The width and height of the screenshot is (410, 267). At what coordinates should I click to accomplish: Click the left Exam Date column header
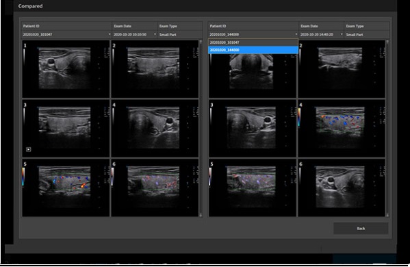pyautogui.click(x=135, y=26)
